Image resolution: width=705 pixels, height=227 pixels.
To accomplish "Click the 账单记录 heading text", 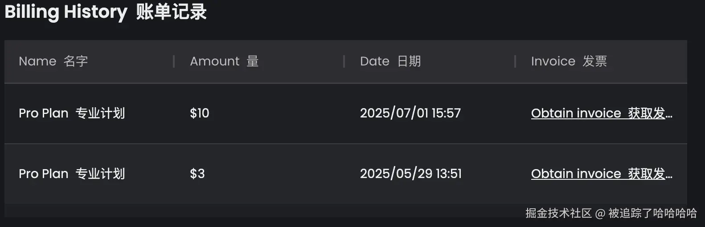I will point(172,12).
